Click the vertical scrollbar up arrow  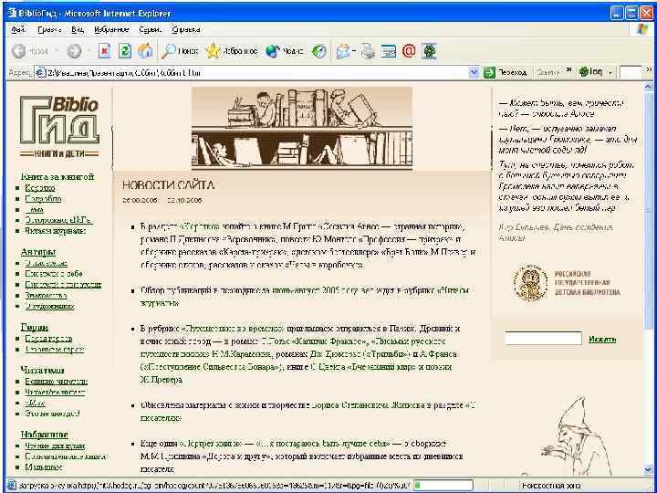(648, 88)
